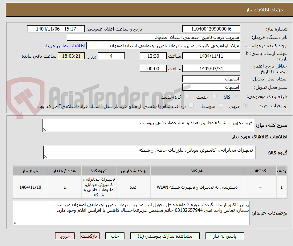Image resolution: width=293 pixels, height=246 pixels.
Task: Click the شرح کلی نیاز description textarea
Action: coord(148,125)
